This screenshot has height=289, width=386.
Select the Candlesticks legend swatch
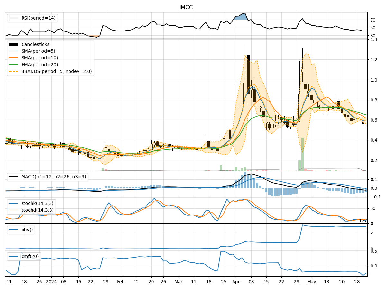pyautogui.click(x=13, y=44)
